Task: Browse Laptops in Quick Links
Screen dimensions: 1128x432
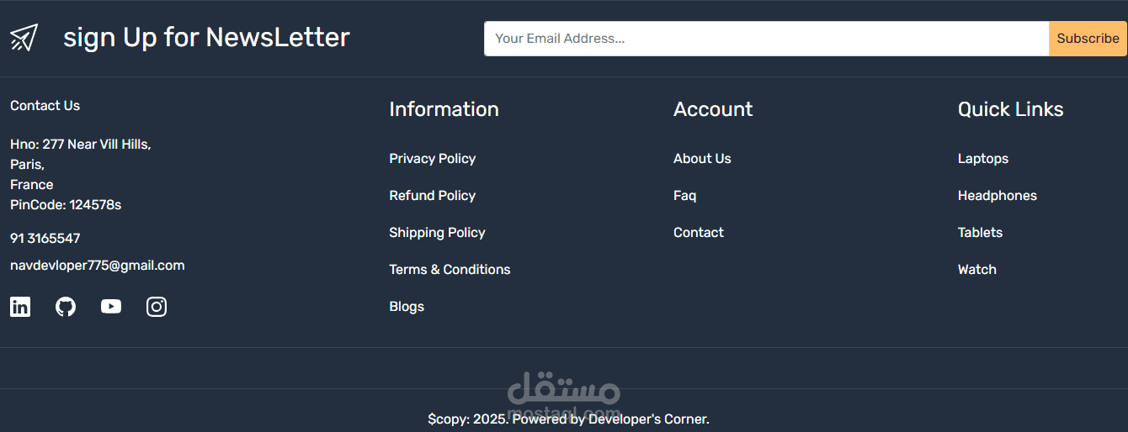Action: pos(983,159)
